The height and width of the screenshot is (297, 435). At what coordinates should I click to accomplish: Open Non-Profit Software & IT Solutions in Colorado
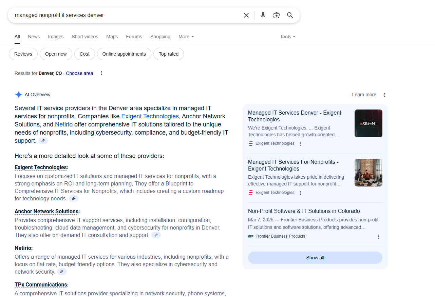tap(304, 211)
